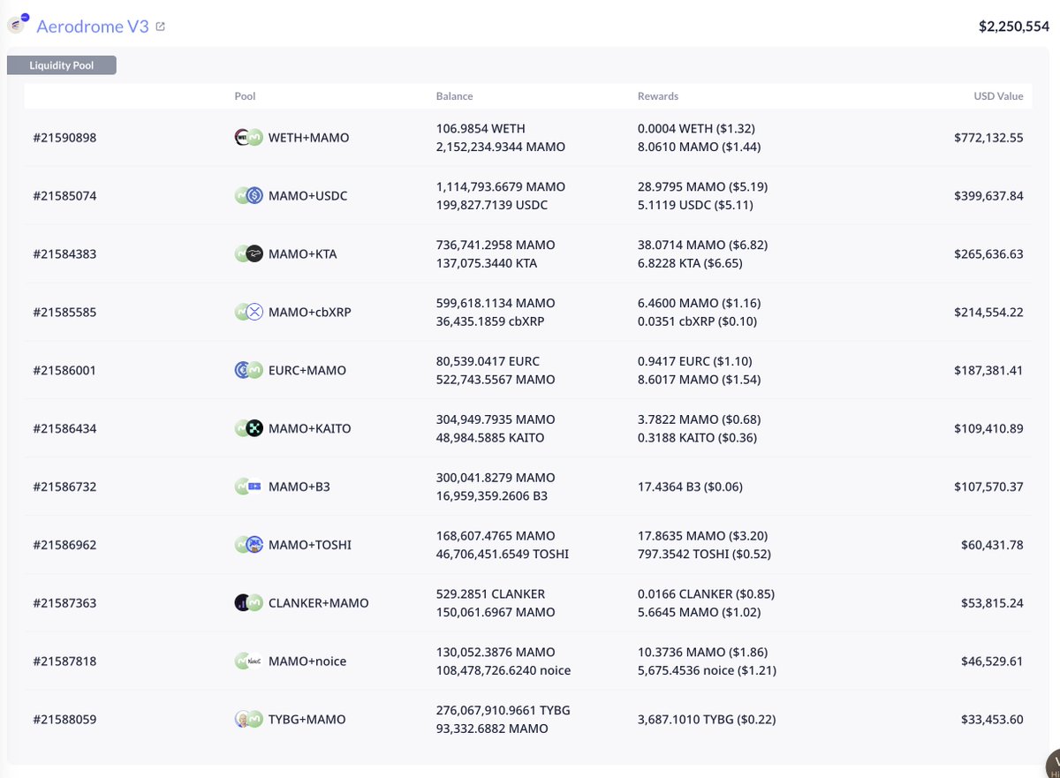Click the USD Value column header
The image size is (1060, 778).
pos(997,96)
